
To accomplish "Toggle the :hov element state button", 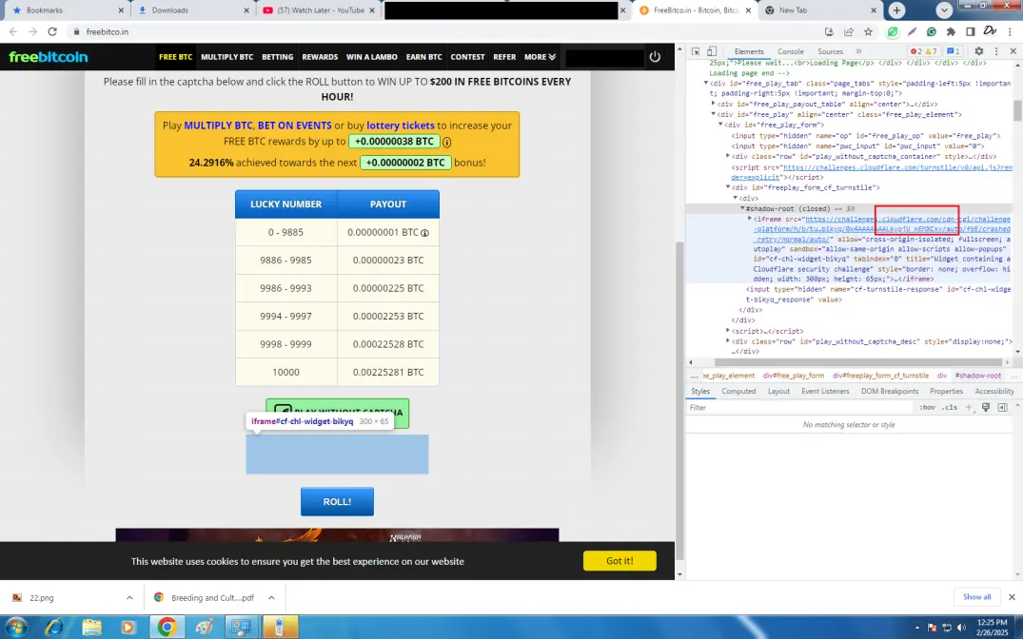I will [x=927, y=408].
